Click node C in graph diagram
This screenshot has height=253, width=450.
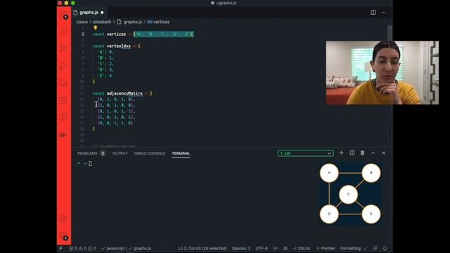pos(348,195)
